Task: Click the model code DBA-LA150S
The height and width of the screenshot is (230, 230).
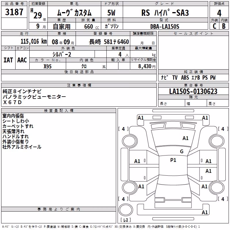Action: [165, 26]
